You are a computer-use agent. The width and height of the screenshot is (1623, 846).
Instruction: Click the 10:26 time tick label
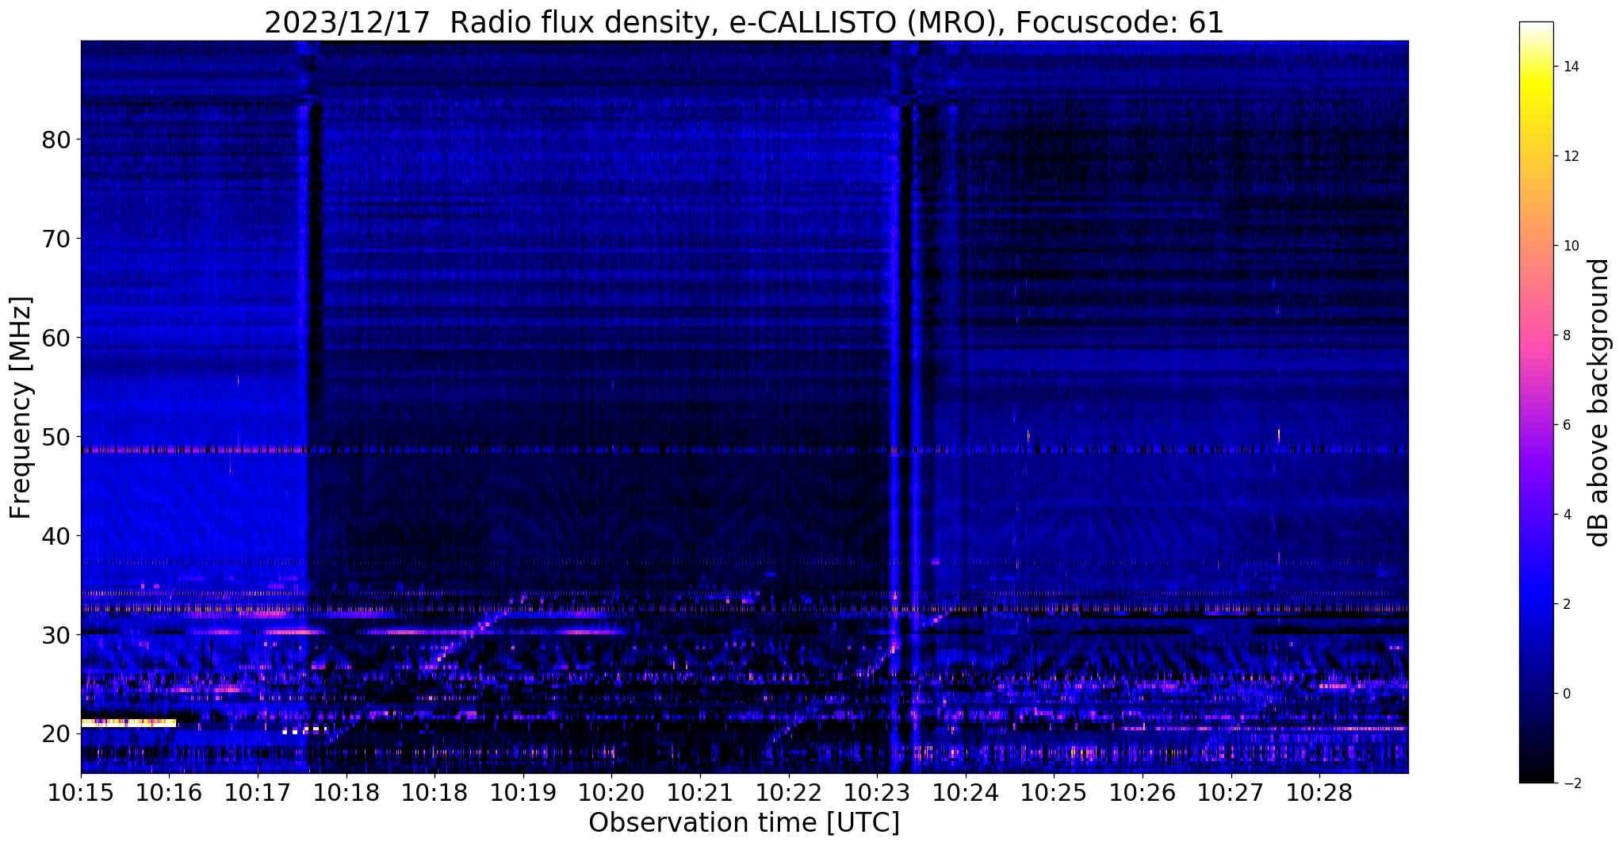click(1143, 793)
